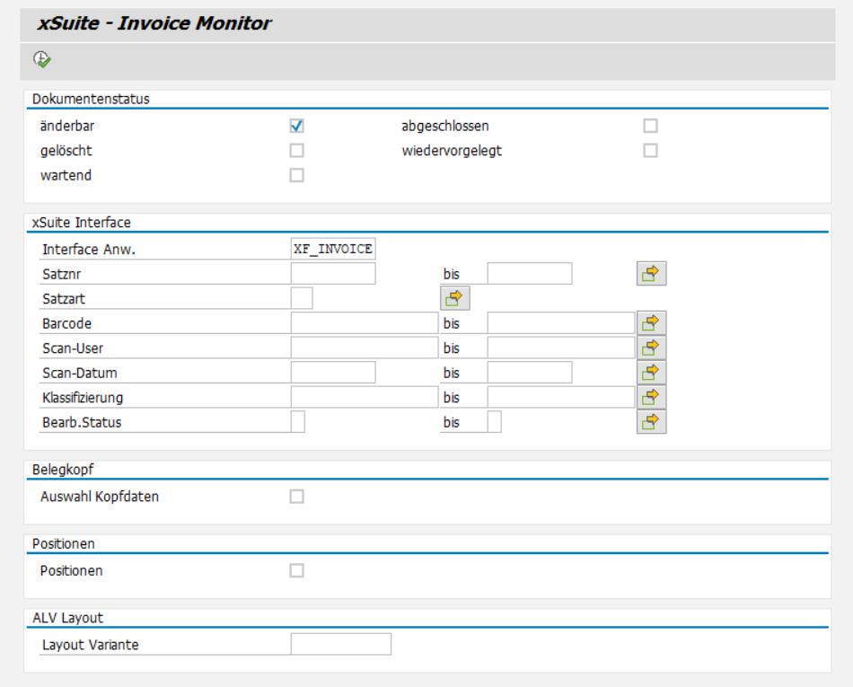Enable the wiedervorgelegt status
The height and width of the screenshot is (687, 853).
[649, 150]
